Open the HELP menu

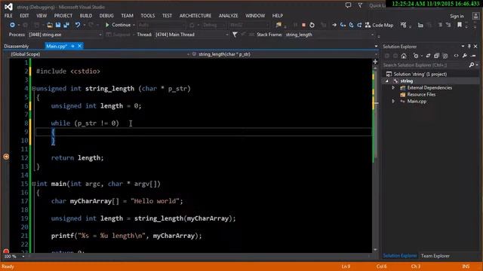click(x=277, y=16)
